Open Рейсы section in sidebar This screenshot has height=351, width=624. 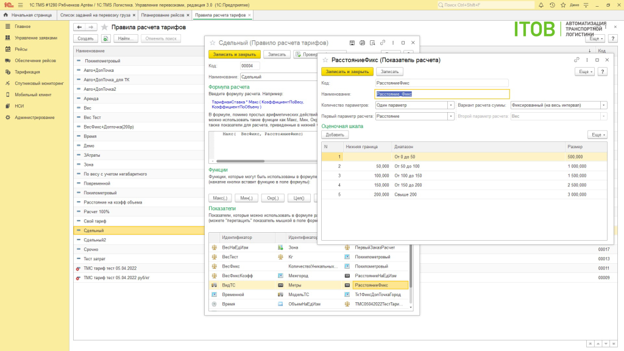21,49
